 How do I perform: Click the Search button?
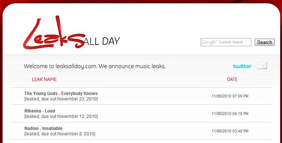(264, 42)
